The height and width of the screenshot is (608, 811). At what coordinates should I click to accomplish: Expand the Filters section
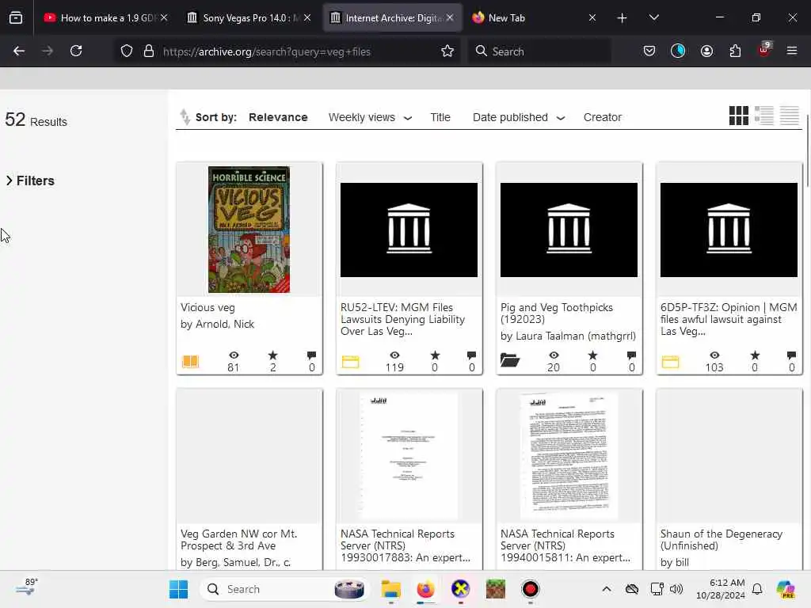point(31,181)
